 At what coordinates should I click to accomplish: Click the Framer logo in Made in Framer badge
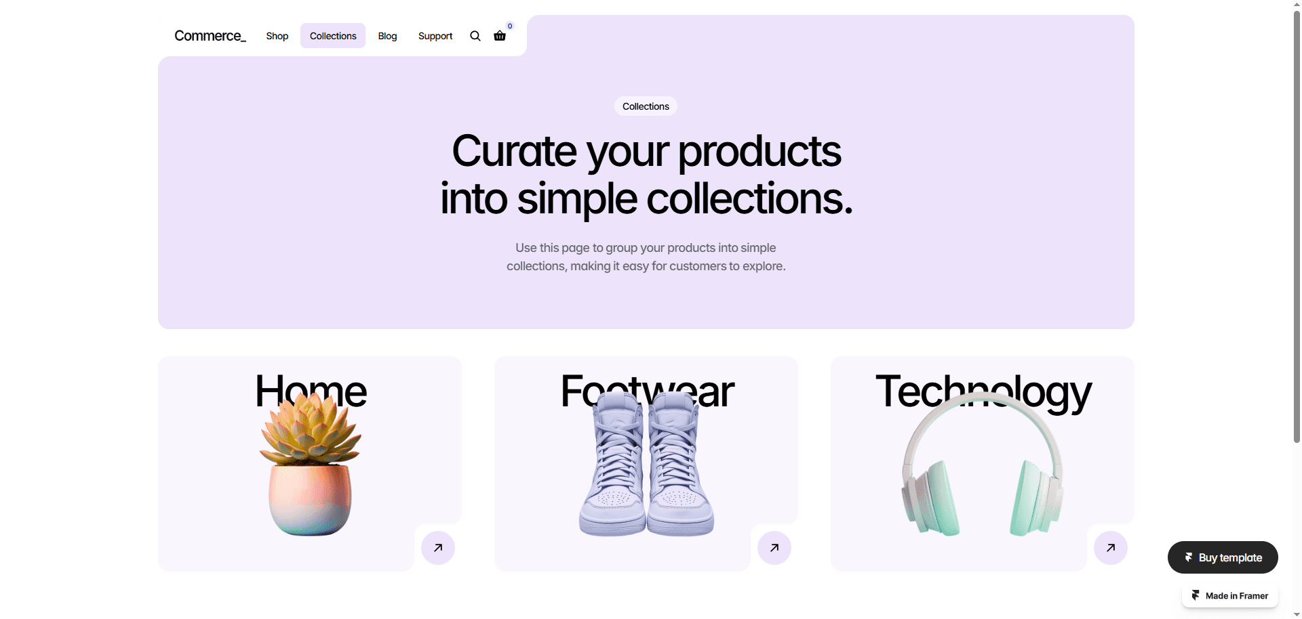[x=1196, y=595]
